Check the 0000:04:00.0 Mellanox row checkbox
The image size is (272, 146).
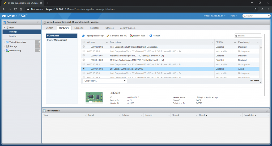coord(84,60)
